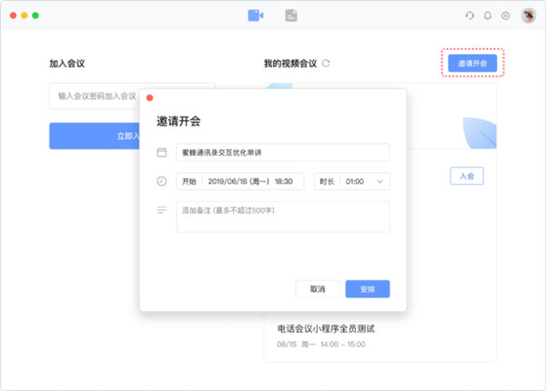Click the 我的视频会议 heading

point(290,64)
